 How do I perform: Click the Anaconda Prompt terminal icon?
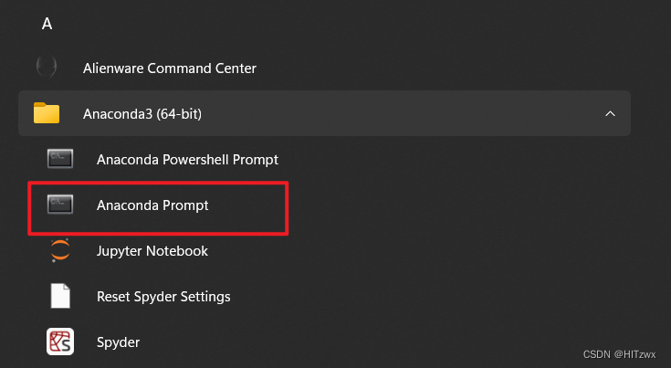(60, 205)
